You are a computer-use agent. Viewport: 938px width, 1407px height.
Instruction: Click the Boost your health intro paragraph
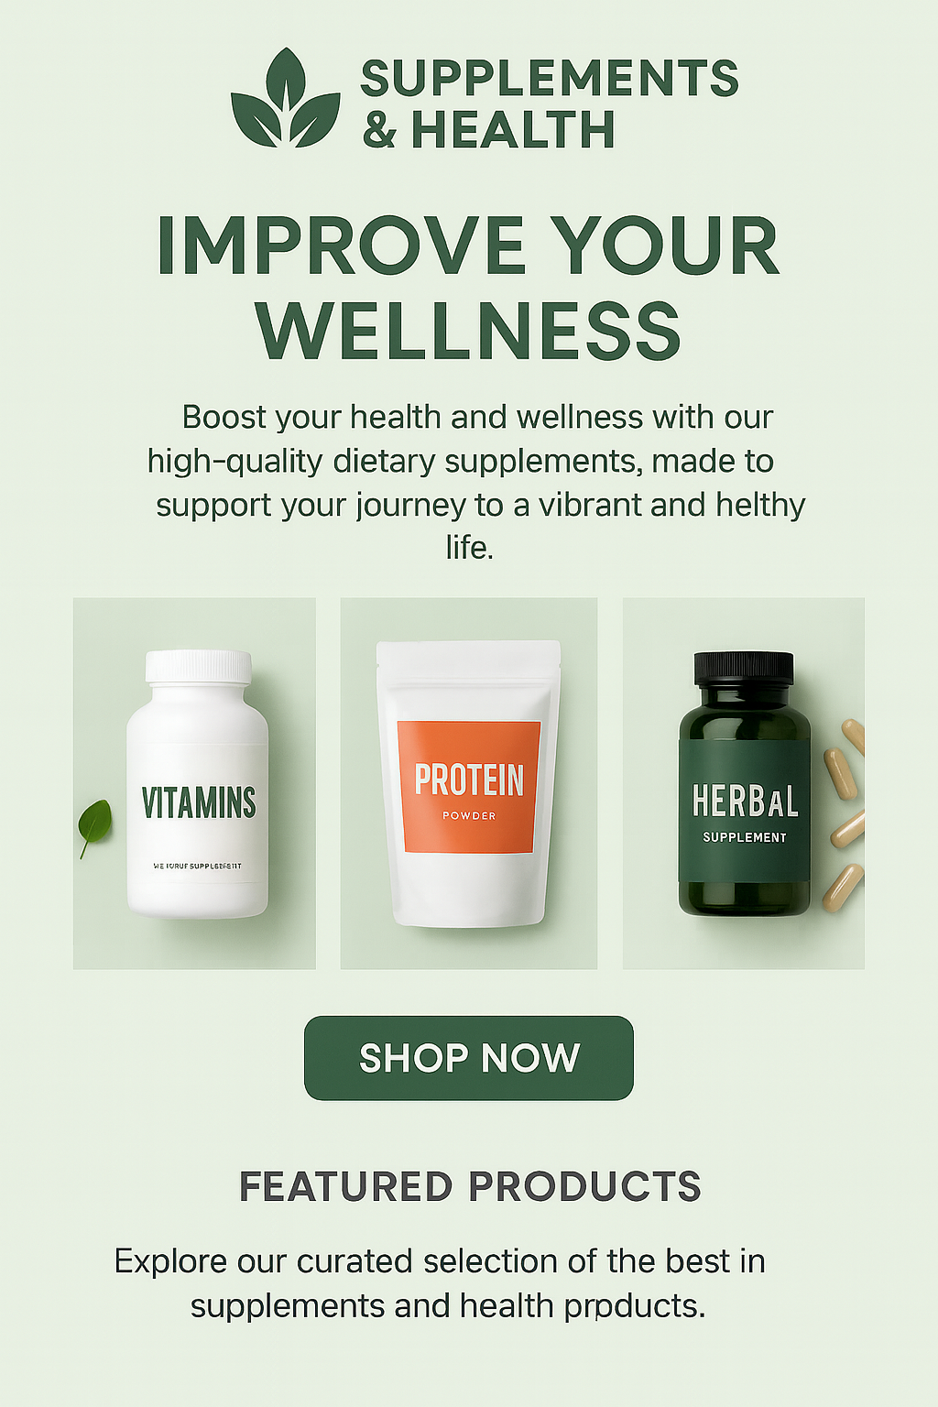point(475,482)
